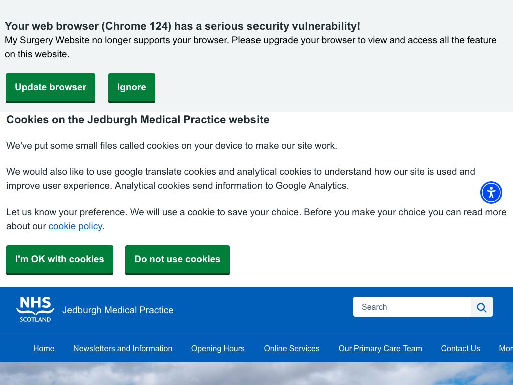Select Do not use cookies
The image size is (513, 385).
[178, 260]
